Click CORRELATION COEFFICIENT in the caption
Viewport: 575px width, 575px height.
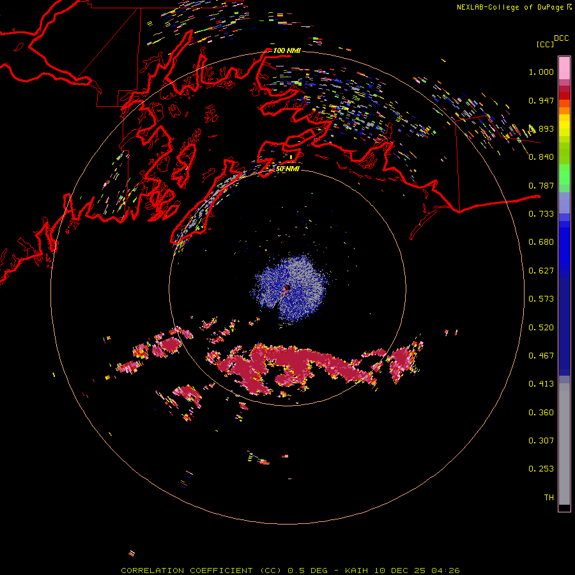point(187,571)
